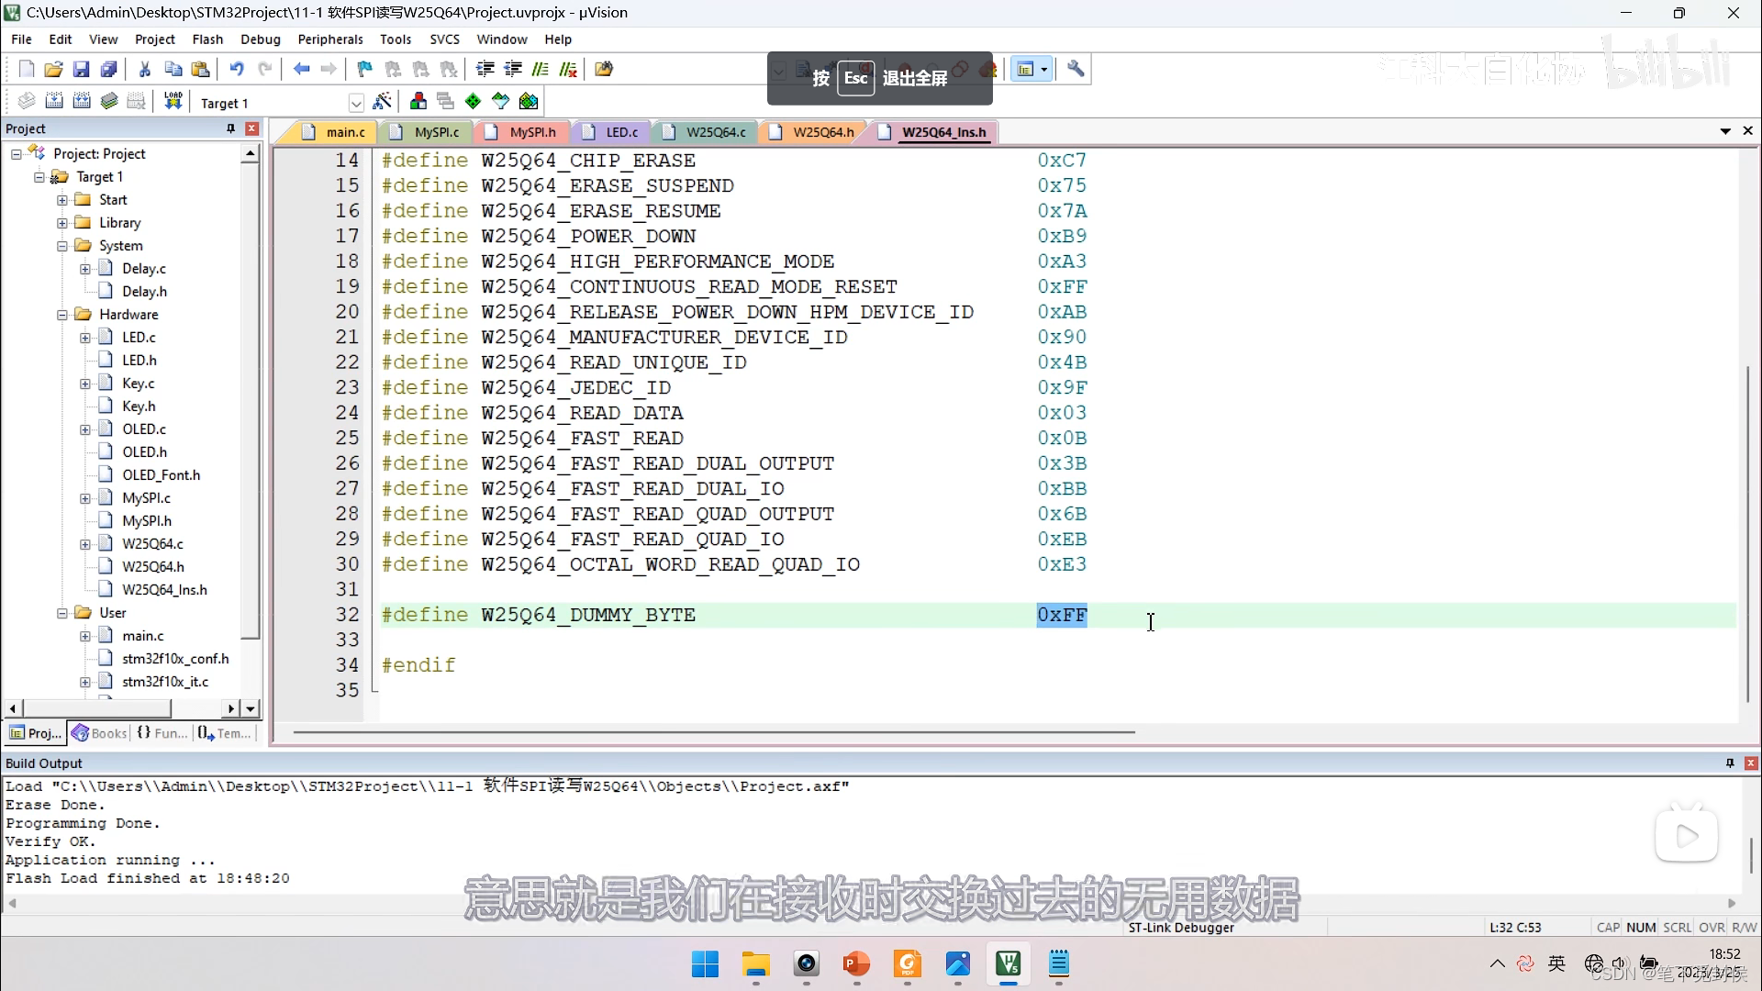Open the Target 1 selection dropdown
1762x991 pixels.
point(356,103)
